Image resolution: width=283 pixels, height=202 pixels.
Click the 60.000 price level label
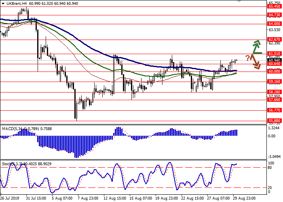pos(274,72)
